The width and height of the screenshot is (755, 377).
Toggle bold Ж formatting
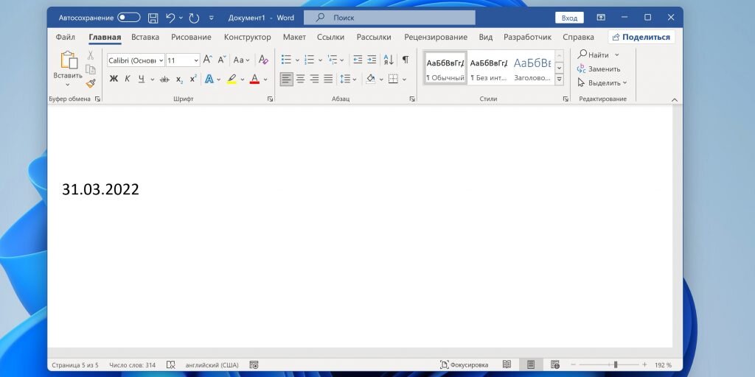pos(114,79)
